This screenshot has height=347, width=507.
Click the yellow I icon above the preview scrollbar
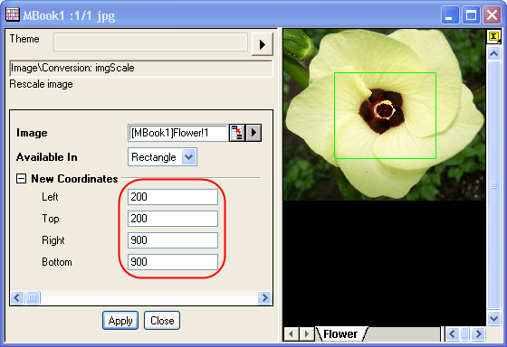[x=493, y=36]
